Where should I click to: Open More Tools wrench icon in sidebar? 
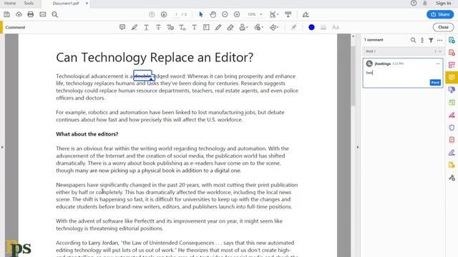[x=452, y=178]
